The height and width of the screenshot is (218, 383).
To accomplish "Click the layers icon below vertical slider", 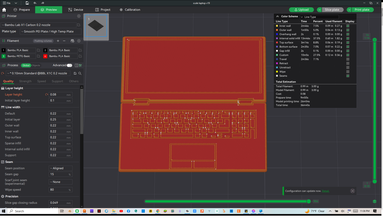I will coord(374,202).
